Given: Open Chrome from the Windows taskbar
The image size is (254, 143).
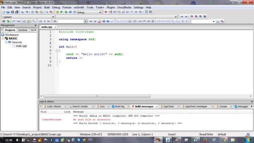Looking at the screenshot, I should point(224,140).
